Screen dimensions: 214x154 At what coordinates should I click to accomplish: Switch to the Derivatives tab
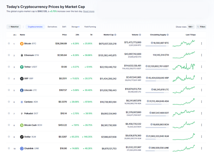tap(52, 27)
